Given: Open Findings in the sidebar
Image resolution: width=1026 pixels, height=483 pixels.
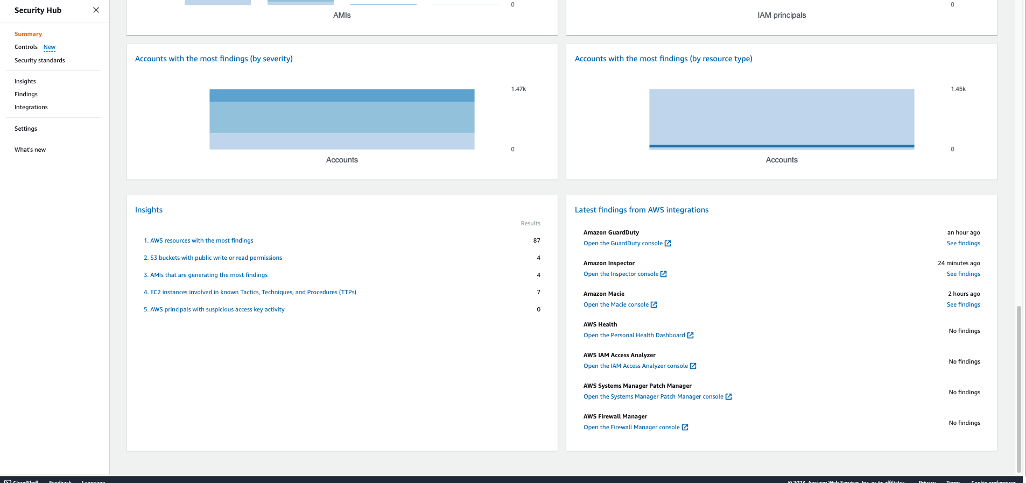Looking at the screenshot, I should (26, 94).
